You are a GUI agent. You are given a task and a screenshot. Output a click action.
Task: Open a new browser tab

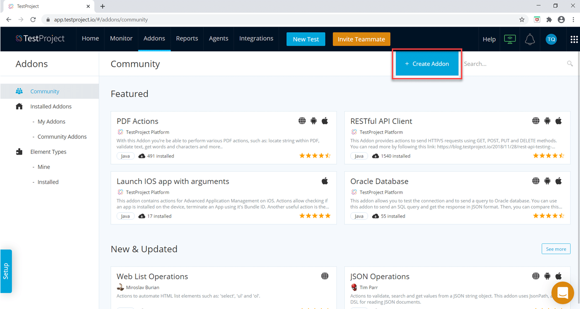coord(102,6)
